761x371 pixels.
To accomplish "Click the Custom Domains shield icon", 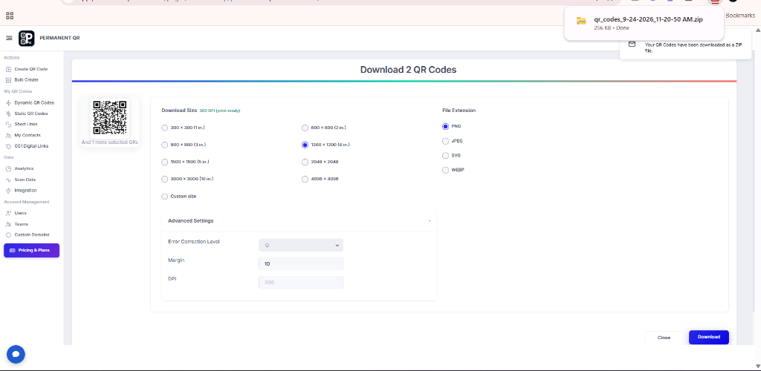I will 8,235.
